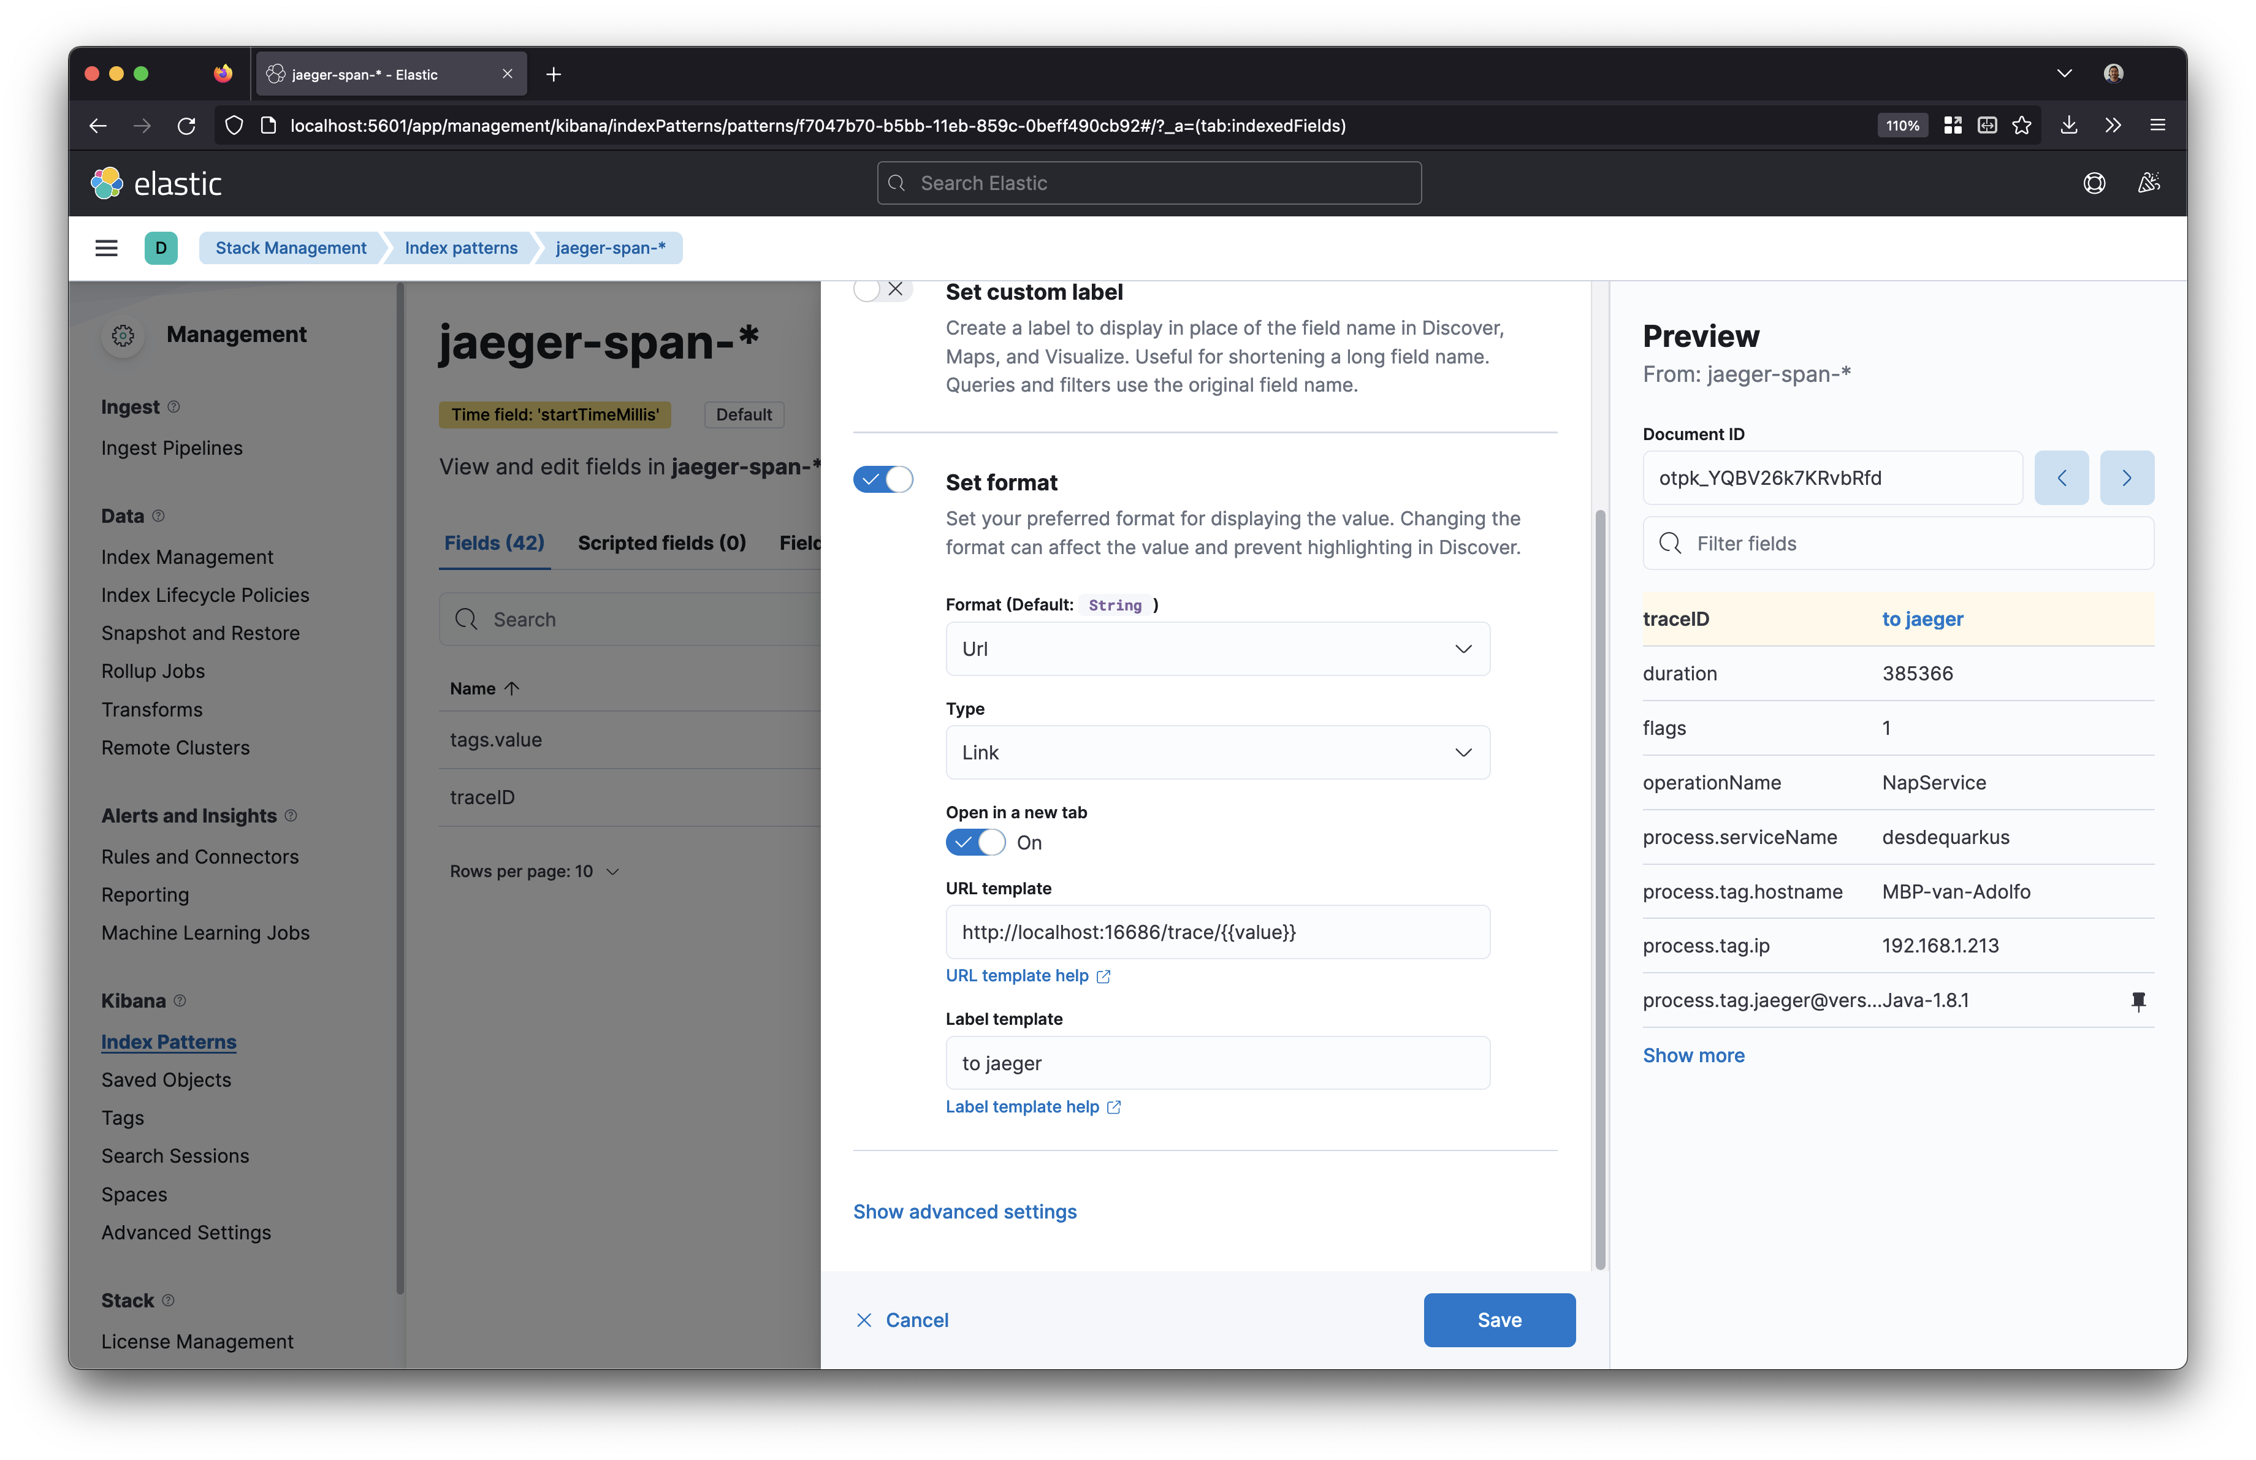Expand Show more in preview
This screenshot has width=2256, height=1460.
coord(1693,1055)
